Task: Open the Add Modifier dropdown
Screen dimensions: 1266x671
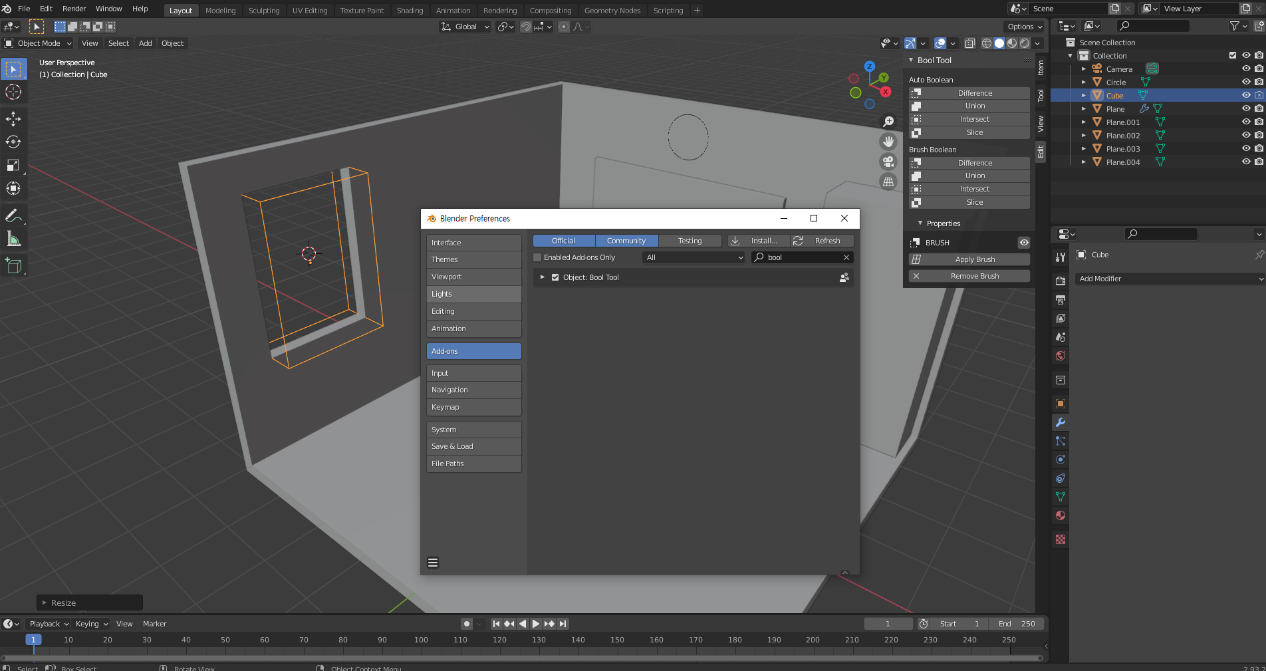Action: click(1170, 279)
